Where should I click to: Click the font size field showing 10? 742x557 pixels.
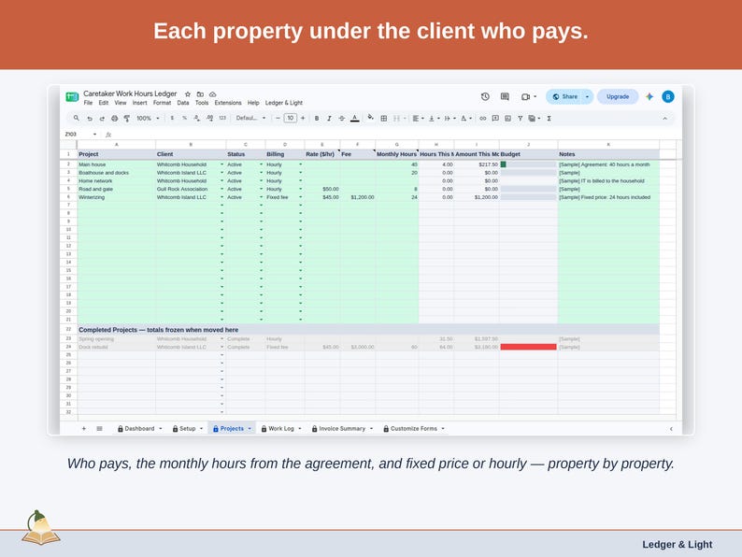coord(290,119)
